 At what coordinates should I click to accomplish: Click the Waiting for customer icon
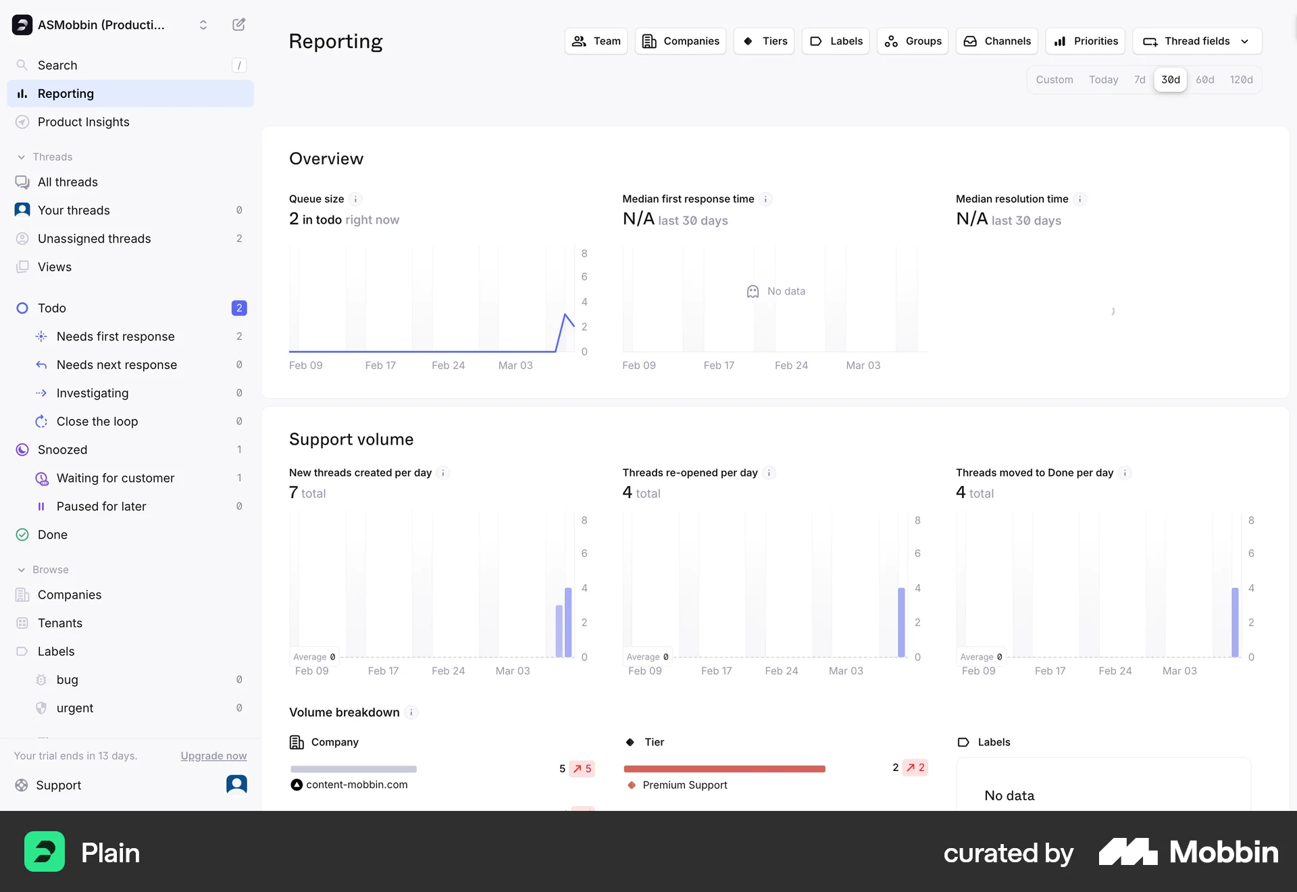point(42,478)
